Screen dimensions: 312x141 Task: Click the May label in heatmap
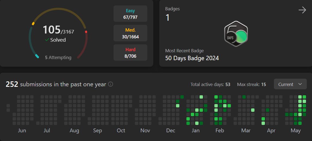click(x=295, y=130)
